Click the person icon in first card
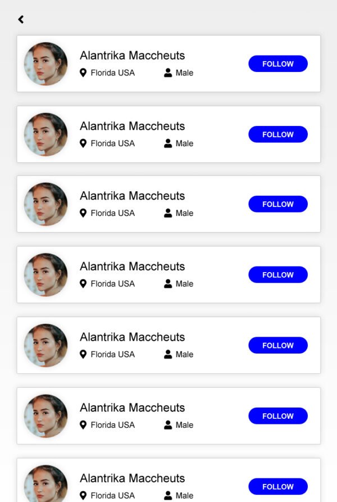The image size is (337, 502). 168,73
